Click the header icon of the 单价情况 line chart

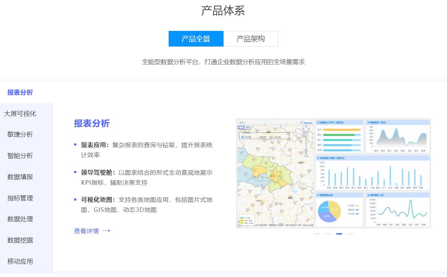point(368,194)
